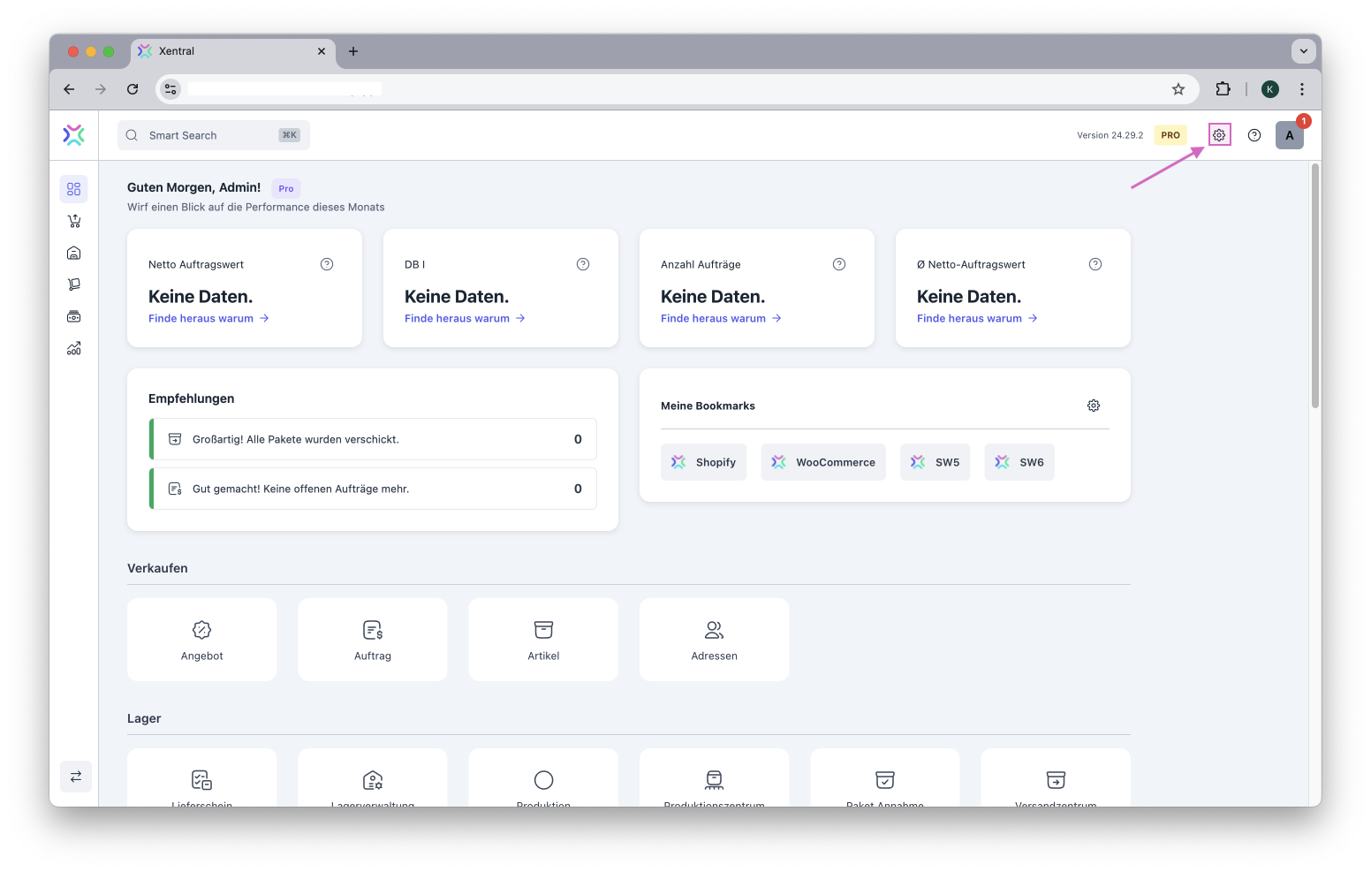Click 'Finde heraus warum' under Anzahl Aufträge
The height and width of the screenshot is (872, 1371).
point(721,318)
